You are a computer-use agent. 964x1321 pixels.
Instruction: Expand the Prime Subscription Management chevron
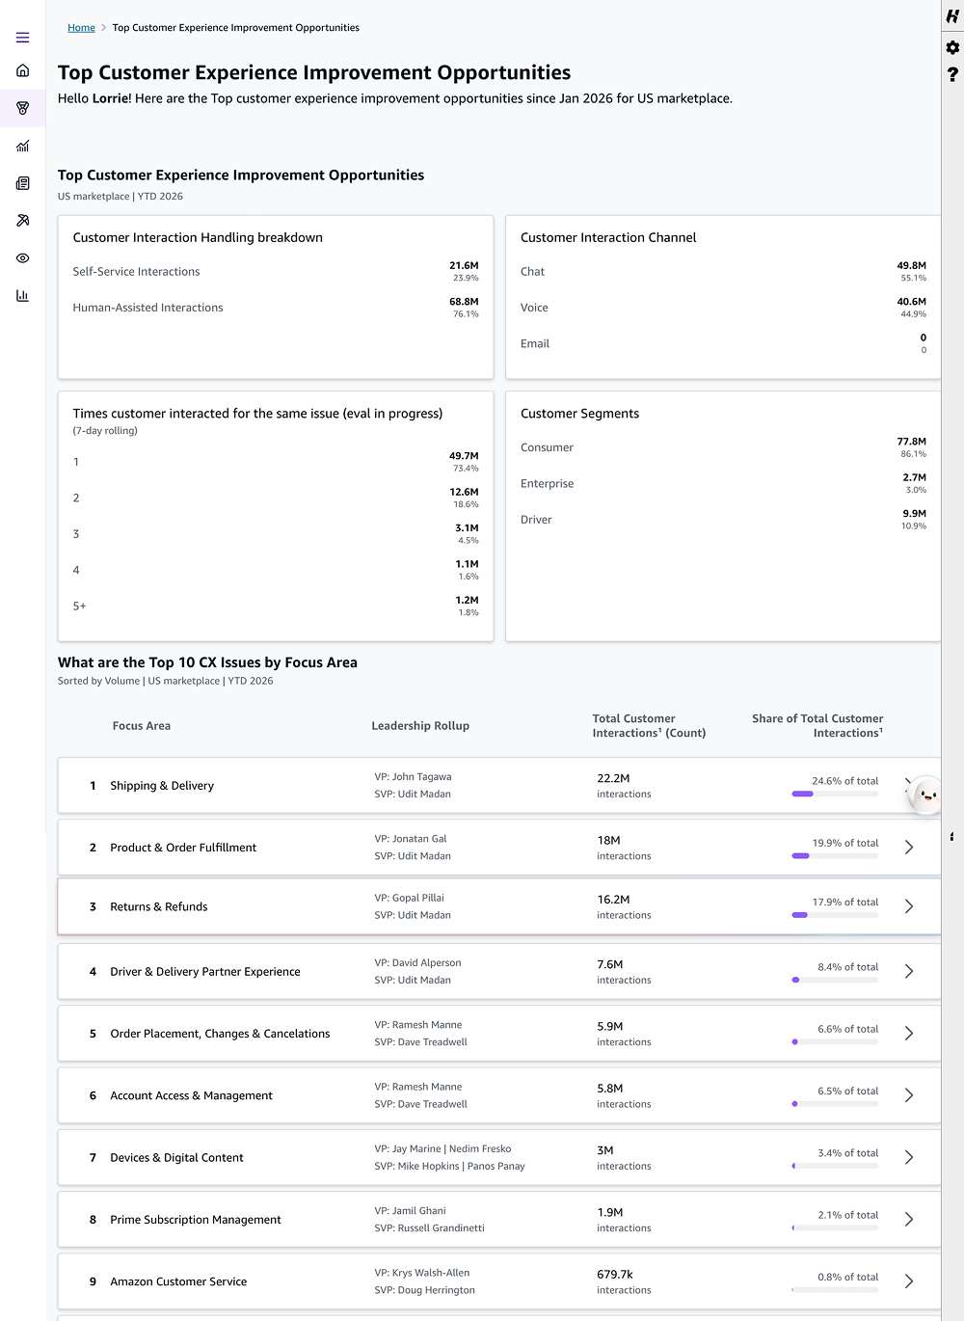click(x=908, y=1220)
